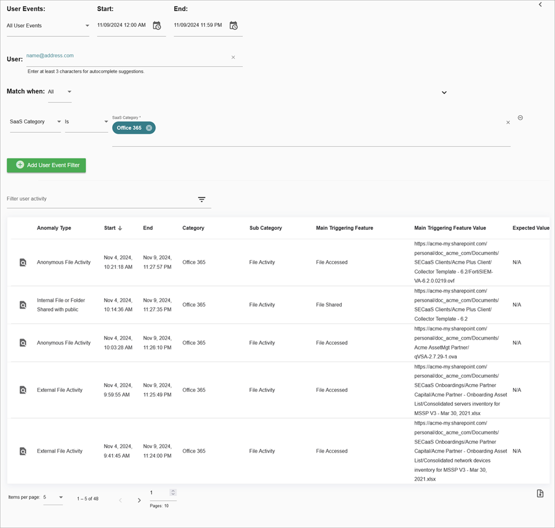Click the Add User Event Filter button
Image resolution: width=555 pixels, height=528 pixels.
(46, 165)
